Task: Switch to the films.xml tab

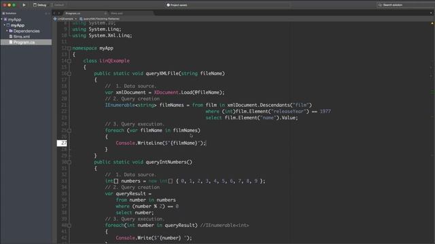Action: pos(117,14)
